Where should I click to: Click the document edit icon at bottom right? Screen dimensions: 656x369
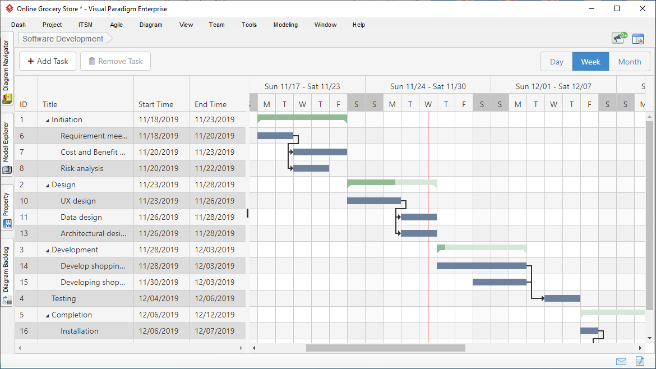click(x=640, y=362)
